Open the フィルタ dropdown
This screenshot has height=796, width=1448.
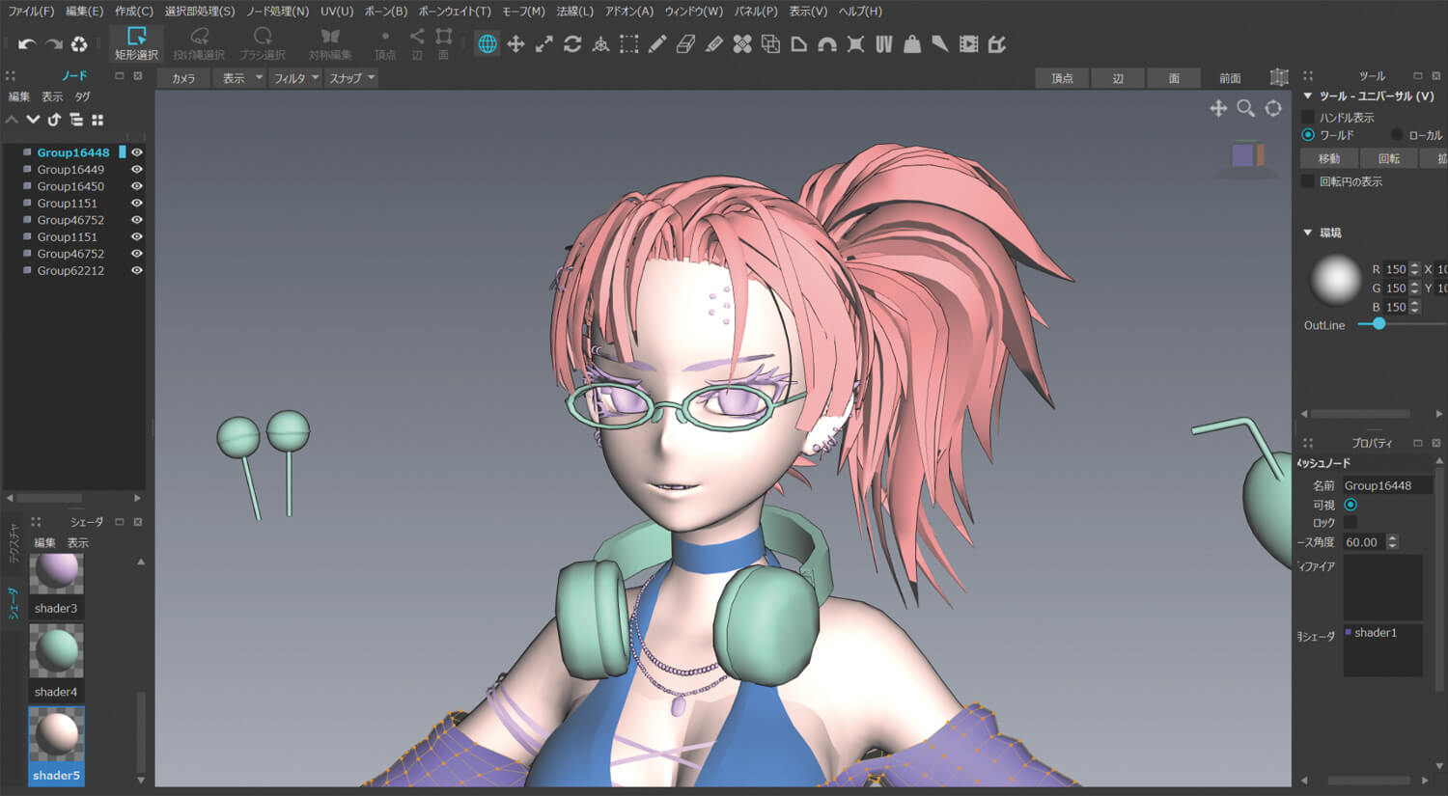pyautogui.click(x=294, y=78)
